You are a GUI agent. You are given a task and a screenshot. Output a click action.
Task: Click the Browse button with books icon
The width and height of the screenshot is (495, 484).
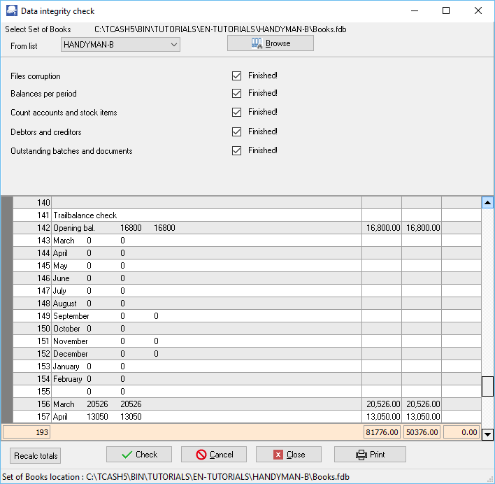[270, 43]
